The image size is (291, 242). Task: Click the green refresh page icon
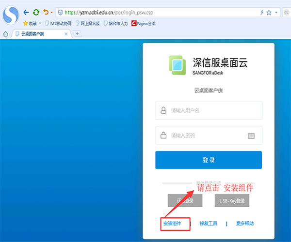coord(36,12)
